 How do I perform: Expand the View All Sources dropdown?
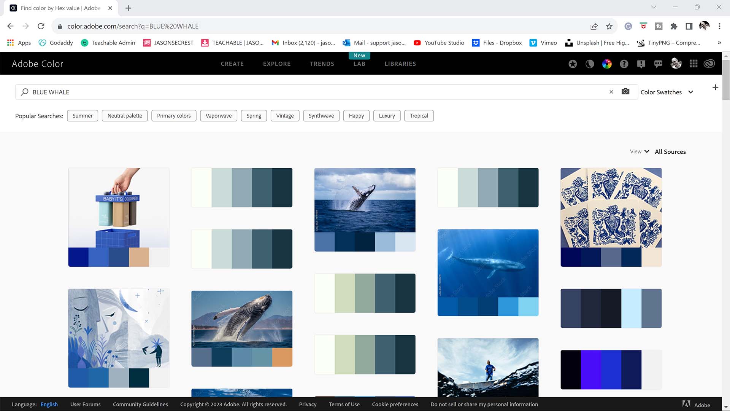(x=658, y=151)
